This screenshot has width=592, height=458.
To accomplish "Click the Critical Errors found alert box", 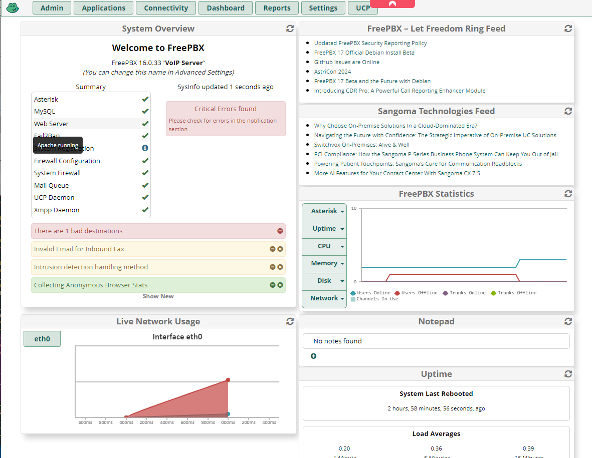I will pyautogui.click(x=226, y=118).
